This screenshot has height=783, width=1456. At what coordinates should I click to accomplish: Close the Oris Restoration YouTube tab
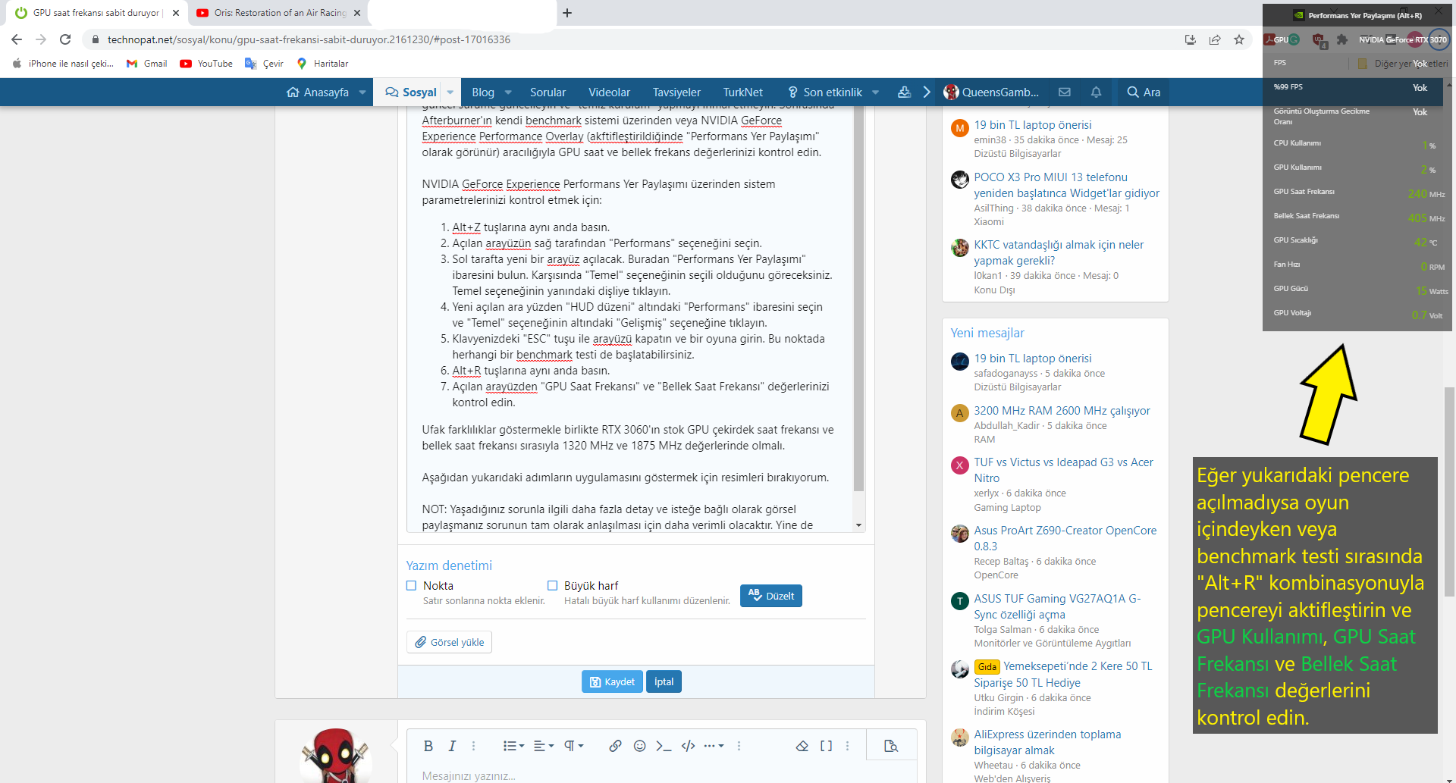click(x=357, y=13)
